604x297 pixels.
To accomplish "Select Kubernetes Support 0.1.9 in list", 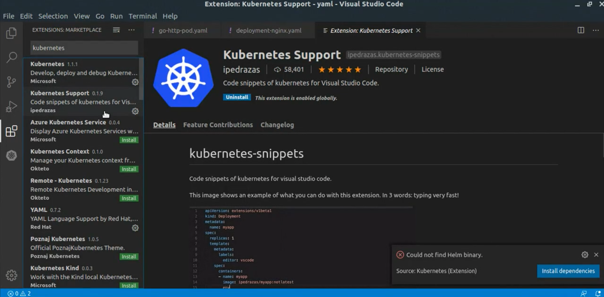I will pos(81,102).
